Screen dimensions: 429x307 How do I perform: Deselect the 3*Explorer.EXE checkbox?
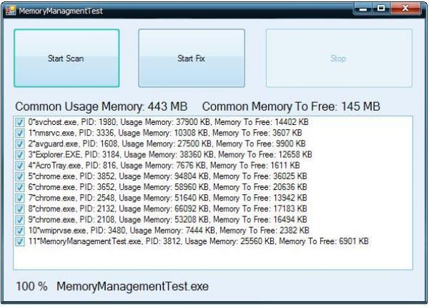pos(19,154)
